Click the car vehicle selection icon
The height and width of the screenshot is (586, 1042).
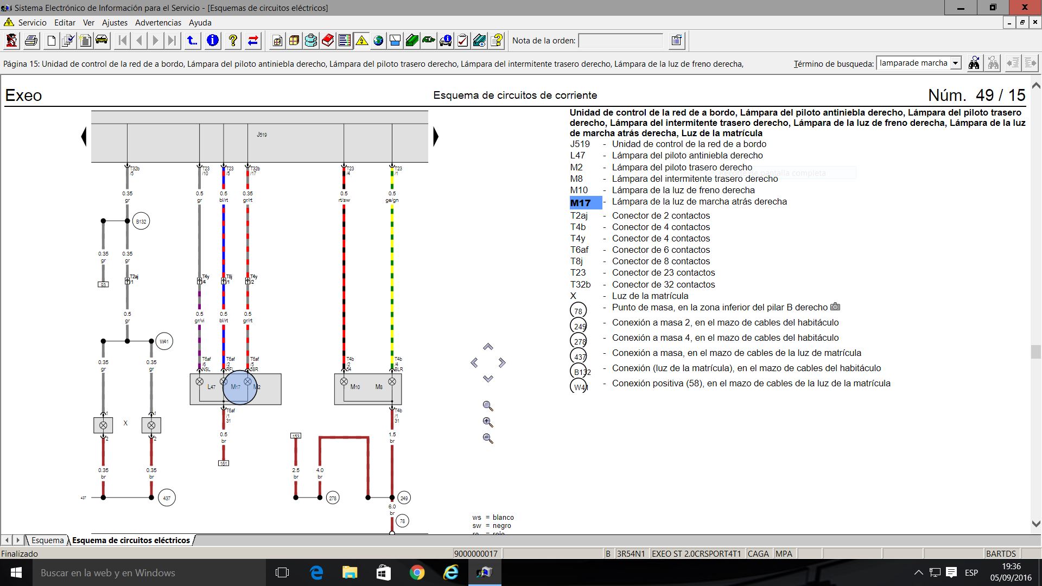[101, 41]
